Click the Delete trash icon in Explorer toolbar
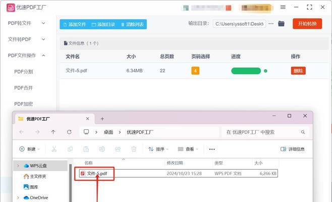The width and height of the screenshot is (332, 202). [134, 149]
